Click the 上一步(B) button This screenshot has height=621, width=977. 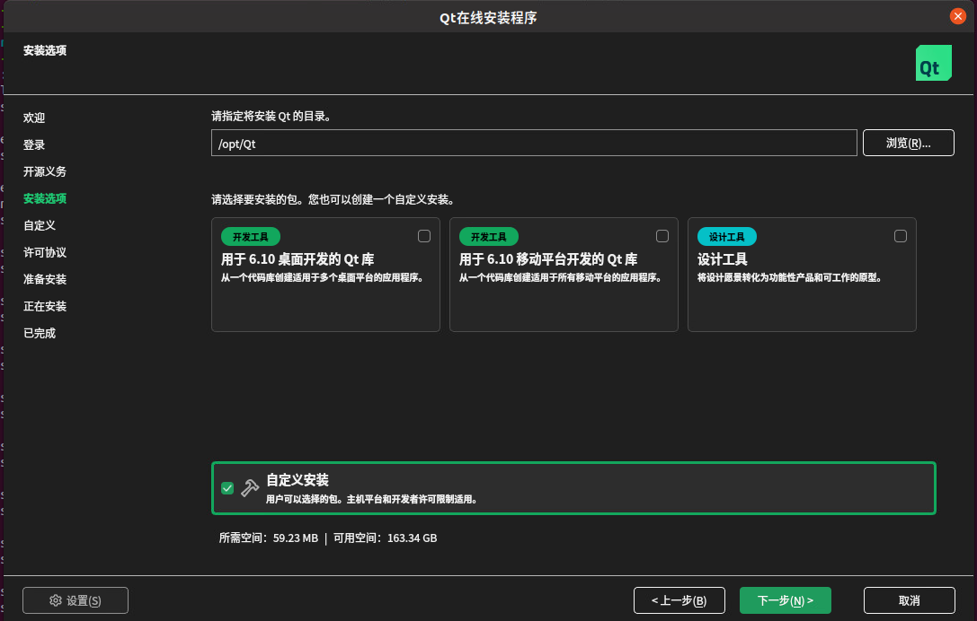point(679,600)
